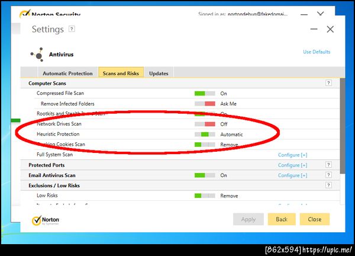Open help for Exclusions / Low Risks
This screenshot has height=256, width=355.
328,185
